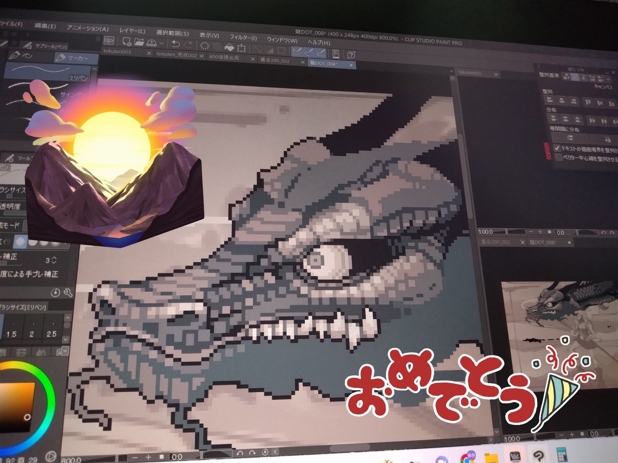Click the Clear (dotted circle) icon
This screenshot has width=618, height=463.
coord(204,45)
